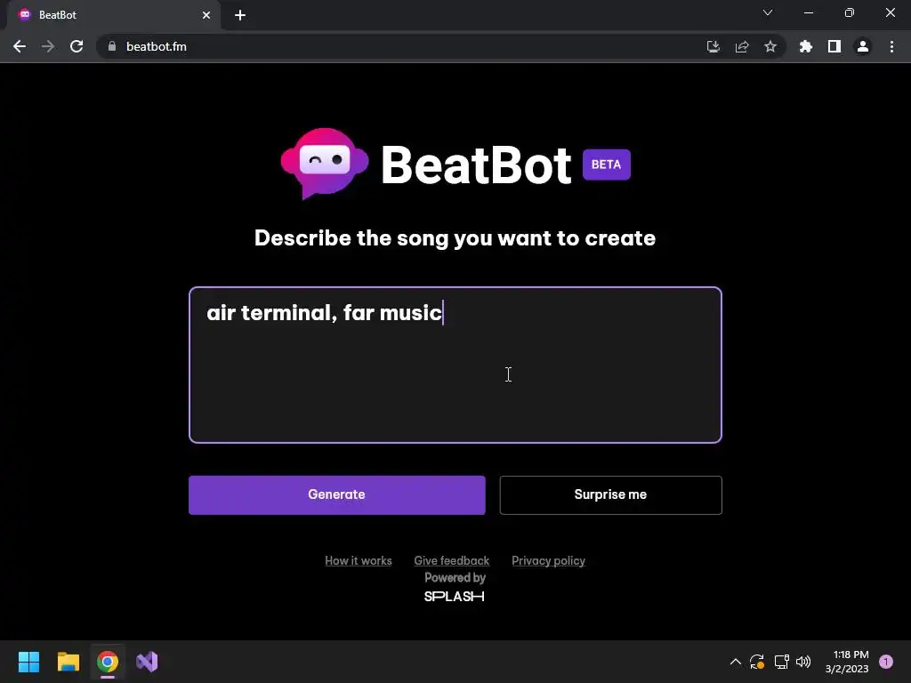Click the Generate button

336,494
